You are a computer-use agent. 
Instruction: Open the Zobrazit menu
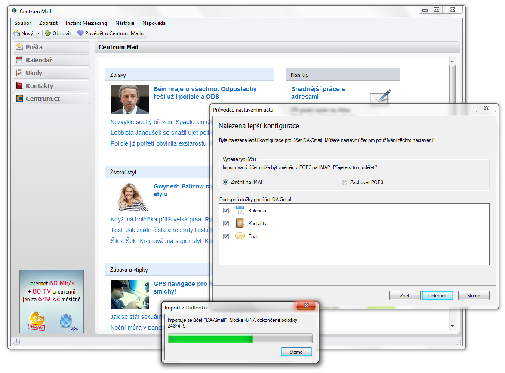[48, 23]
